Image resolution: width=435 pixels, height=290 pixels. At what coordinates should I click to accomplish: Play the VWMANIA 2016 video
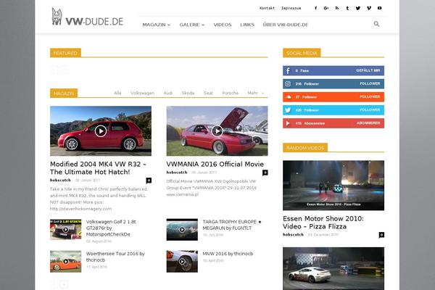tap(217, 131)
